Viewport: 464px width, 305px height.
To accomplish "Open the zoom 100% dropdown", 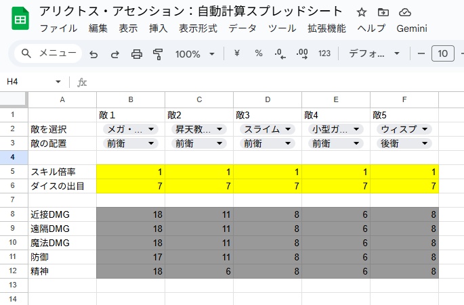I will point(195,54).
